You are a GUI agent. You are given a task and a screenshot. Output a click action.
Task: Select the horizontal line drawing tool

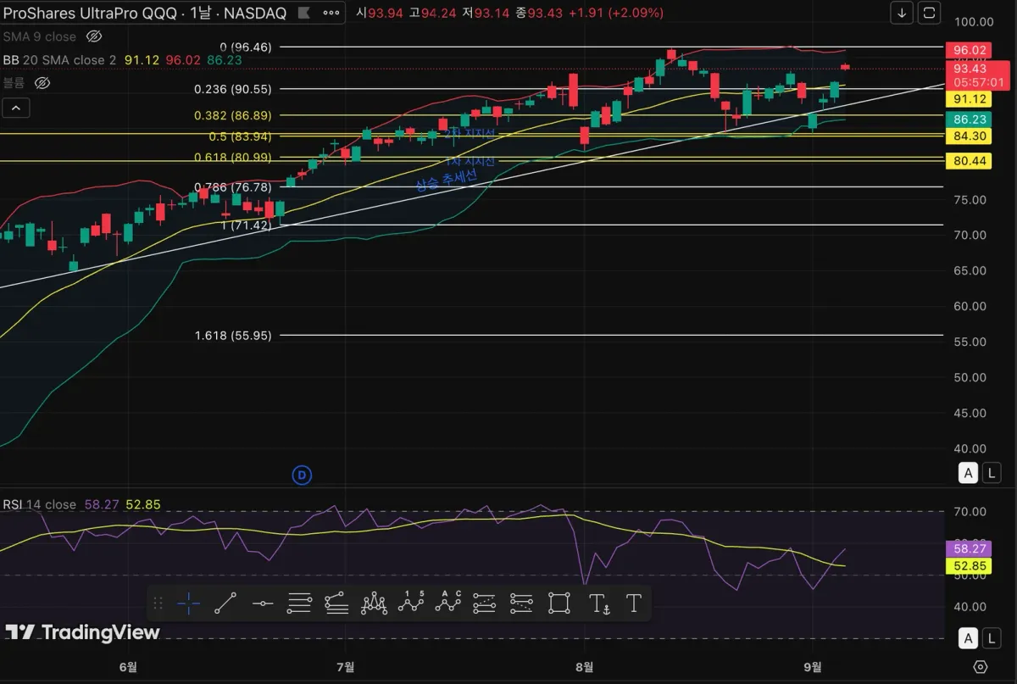point(263,603)
